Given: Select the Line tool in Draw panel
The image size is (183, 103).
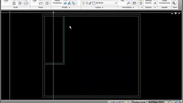Looking at the screenshot, I should 35,1.
